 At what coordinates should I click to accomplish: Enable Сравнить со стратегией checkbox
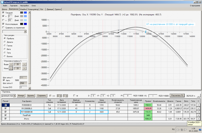click(x=3, y=27)
